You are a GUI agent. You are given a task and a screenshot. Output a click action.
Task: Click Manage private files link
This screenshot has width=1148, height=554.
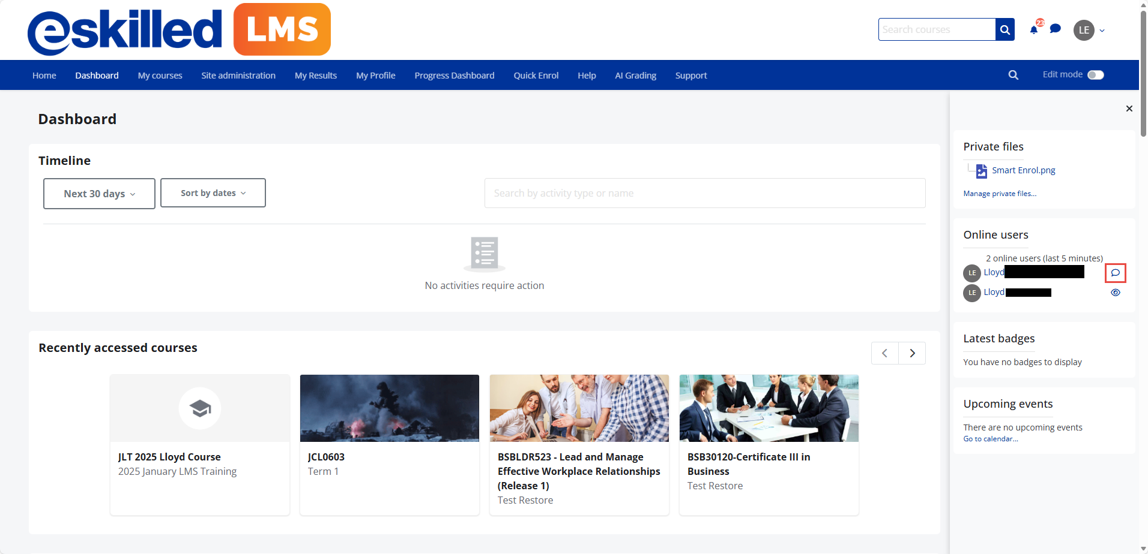[999, 194]
